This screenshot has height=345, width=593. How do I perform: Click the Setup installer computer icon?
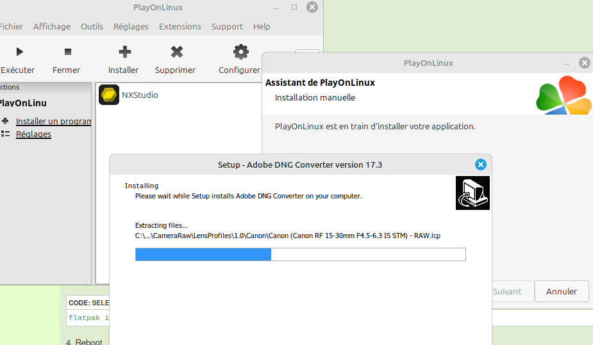pyautogui.click(x=472, y=193)
